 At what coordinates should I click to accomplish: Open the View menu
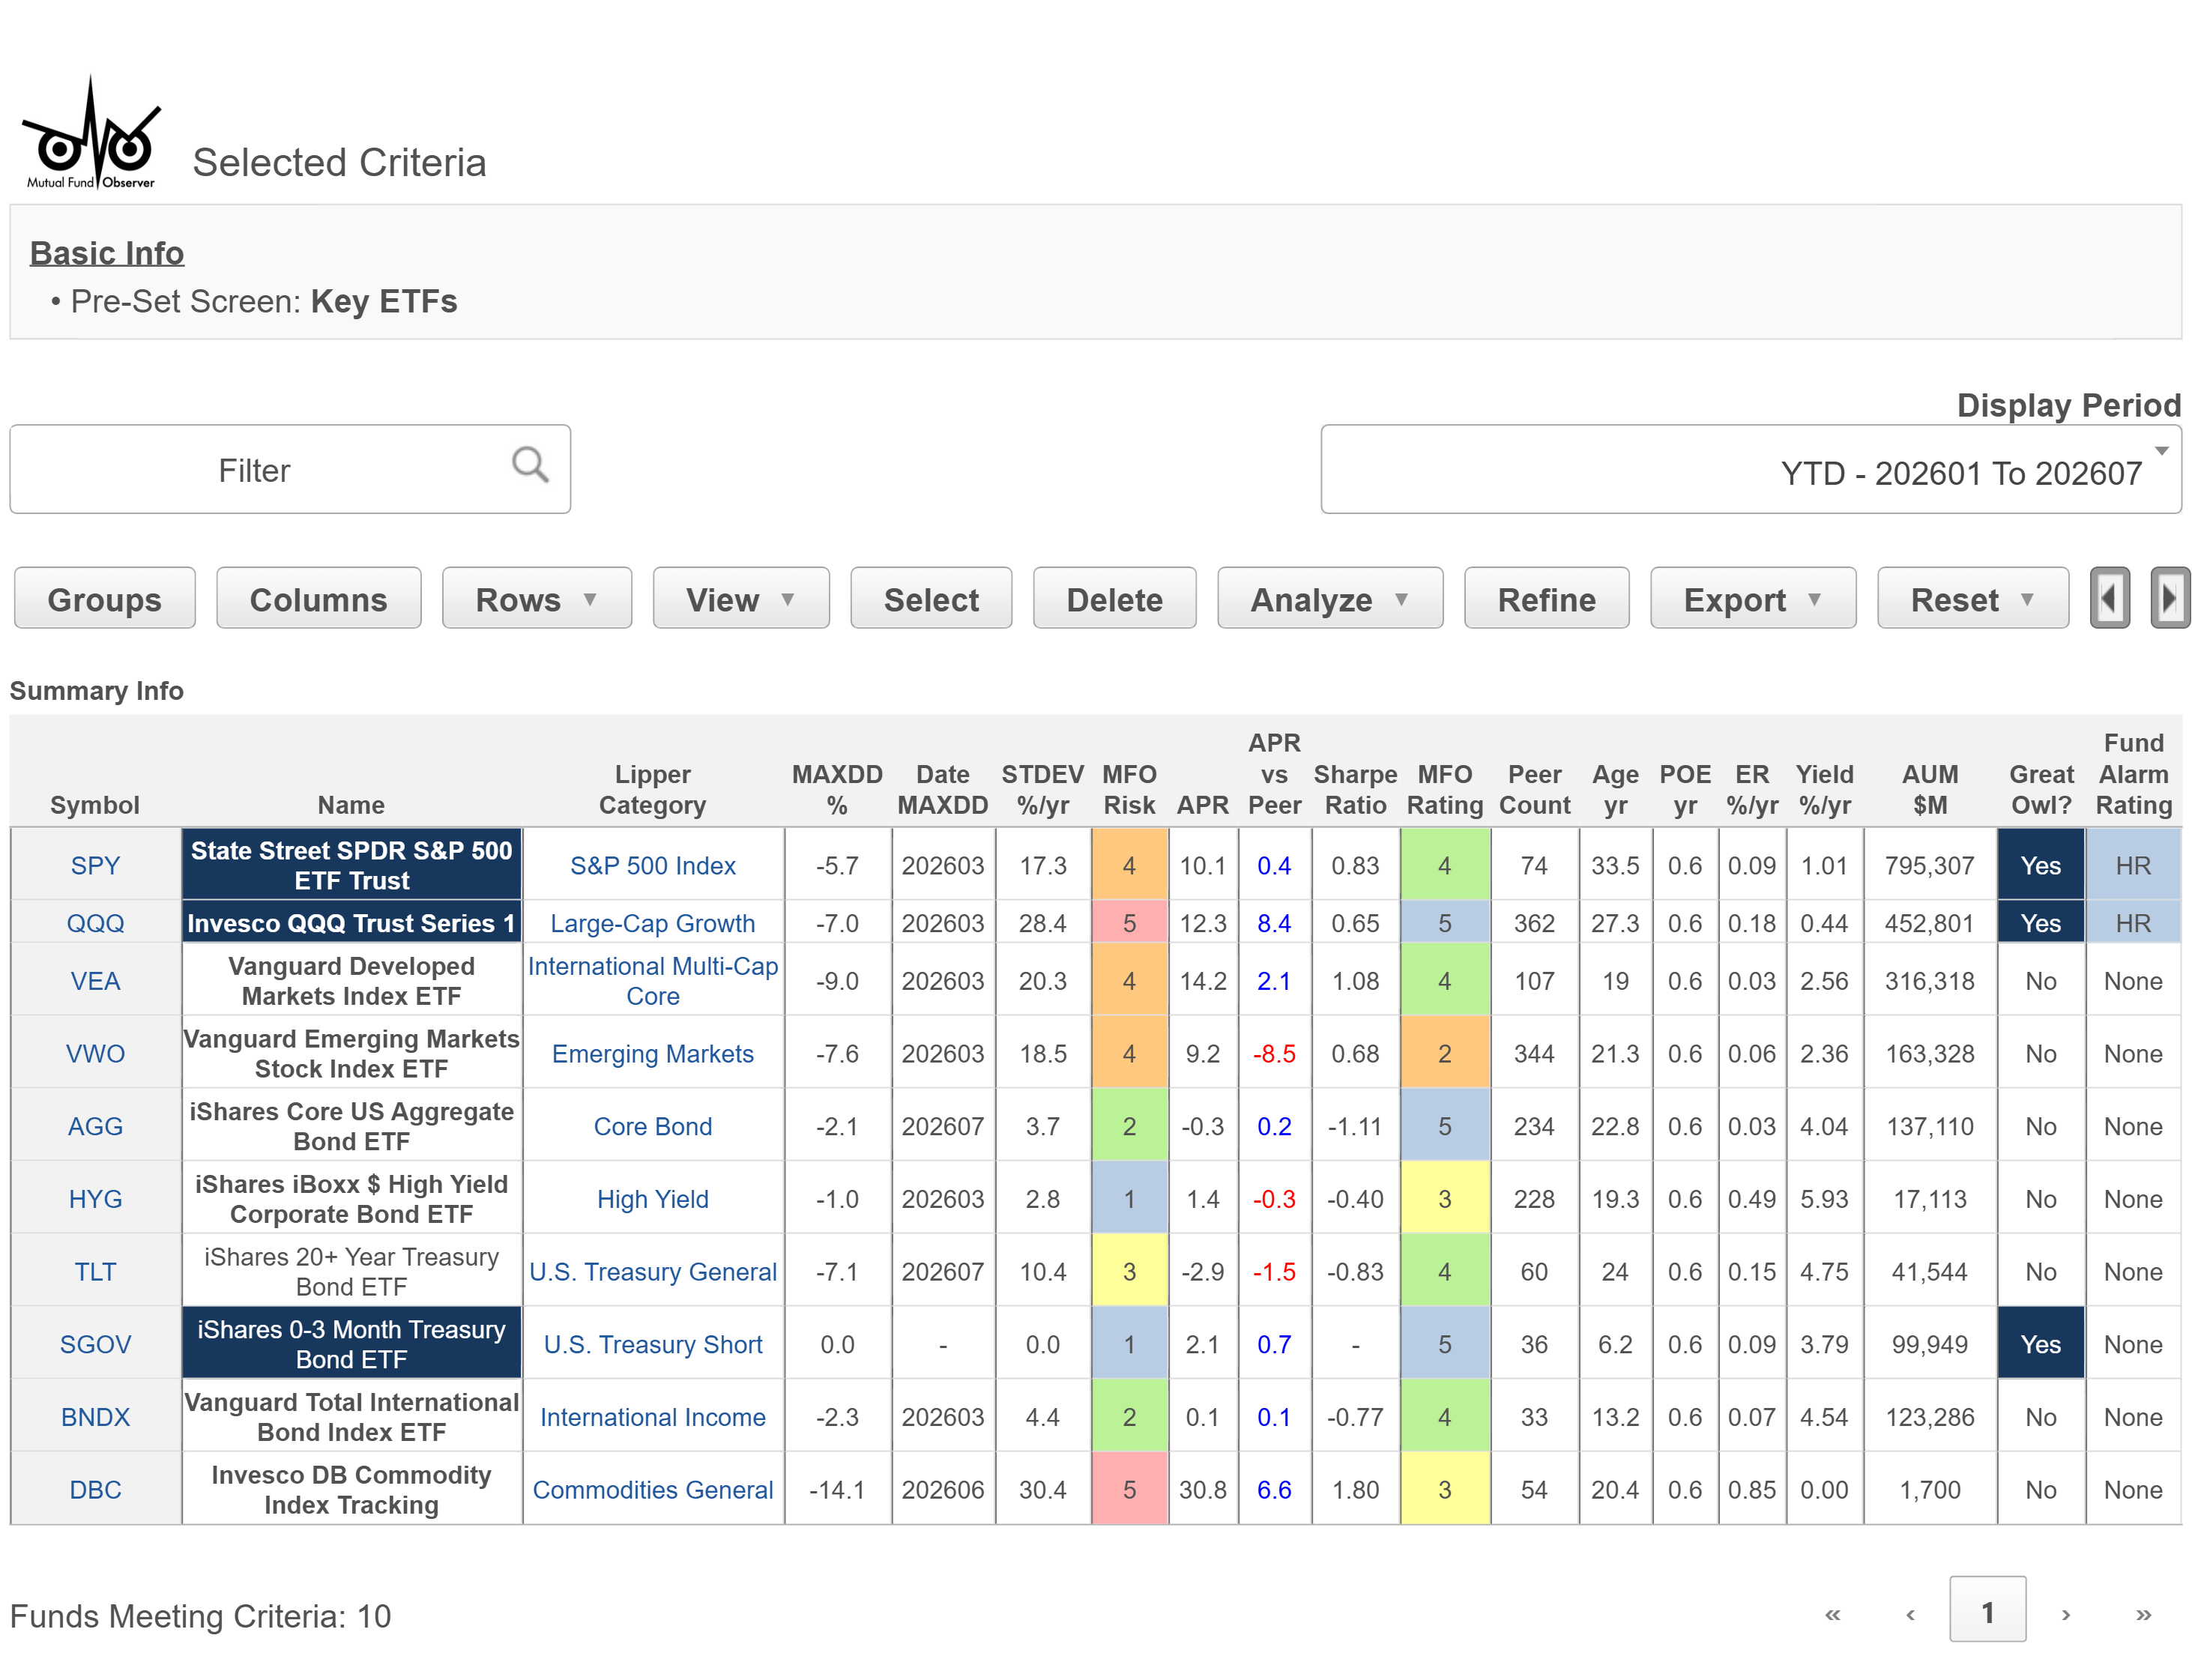(741, 599)
